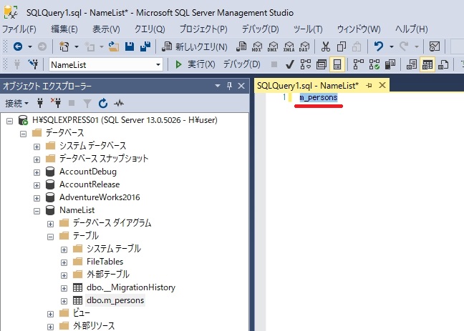Expand the AccountDebug database
The width and height of the screenshot is (464, 331).
(37, 172)
